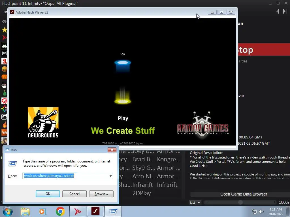
Task: Close the Run dialog with red X
Action: pos(112,150)
